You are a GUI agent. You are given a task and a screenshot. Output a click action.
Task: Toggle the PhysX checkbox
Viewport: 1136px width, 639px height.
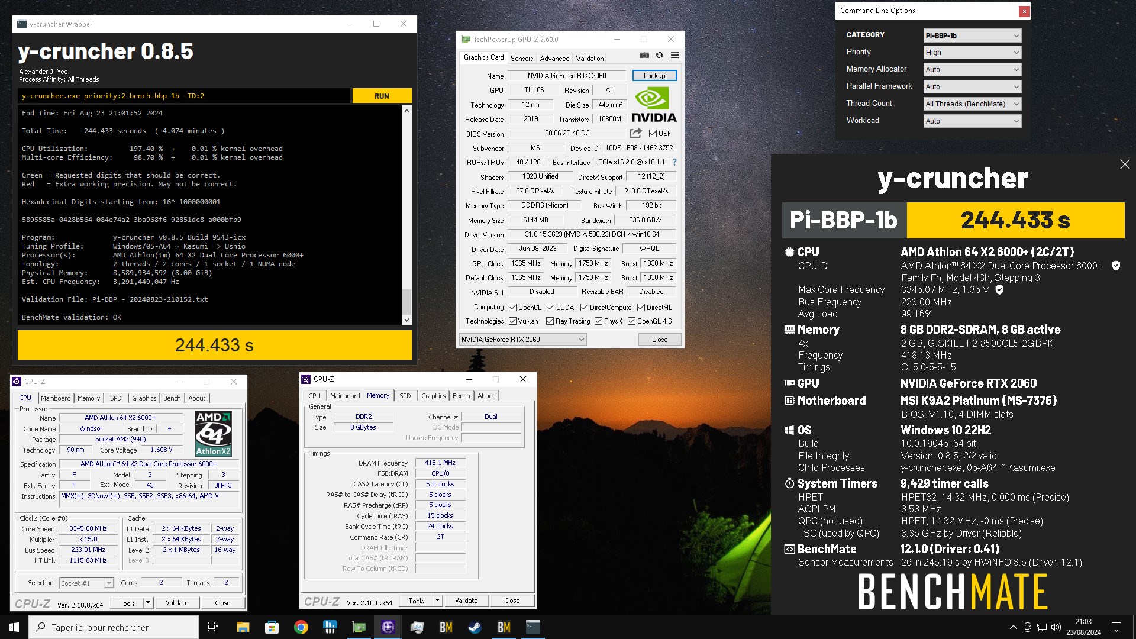(x=598, y=321)
